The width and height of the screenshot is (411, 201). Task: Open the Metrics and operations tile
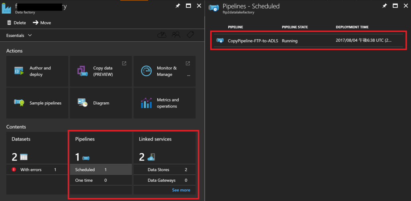pos(165,103)
